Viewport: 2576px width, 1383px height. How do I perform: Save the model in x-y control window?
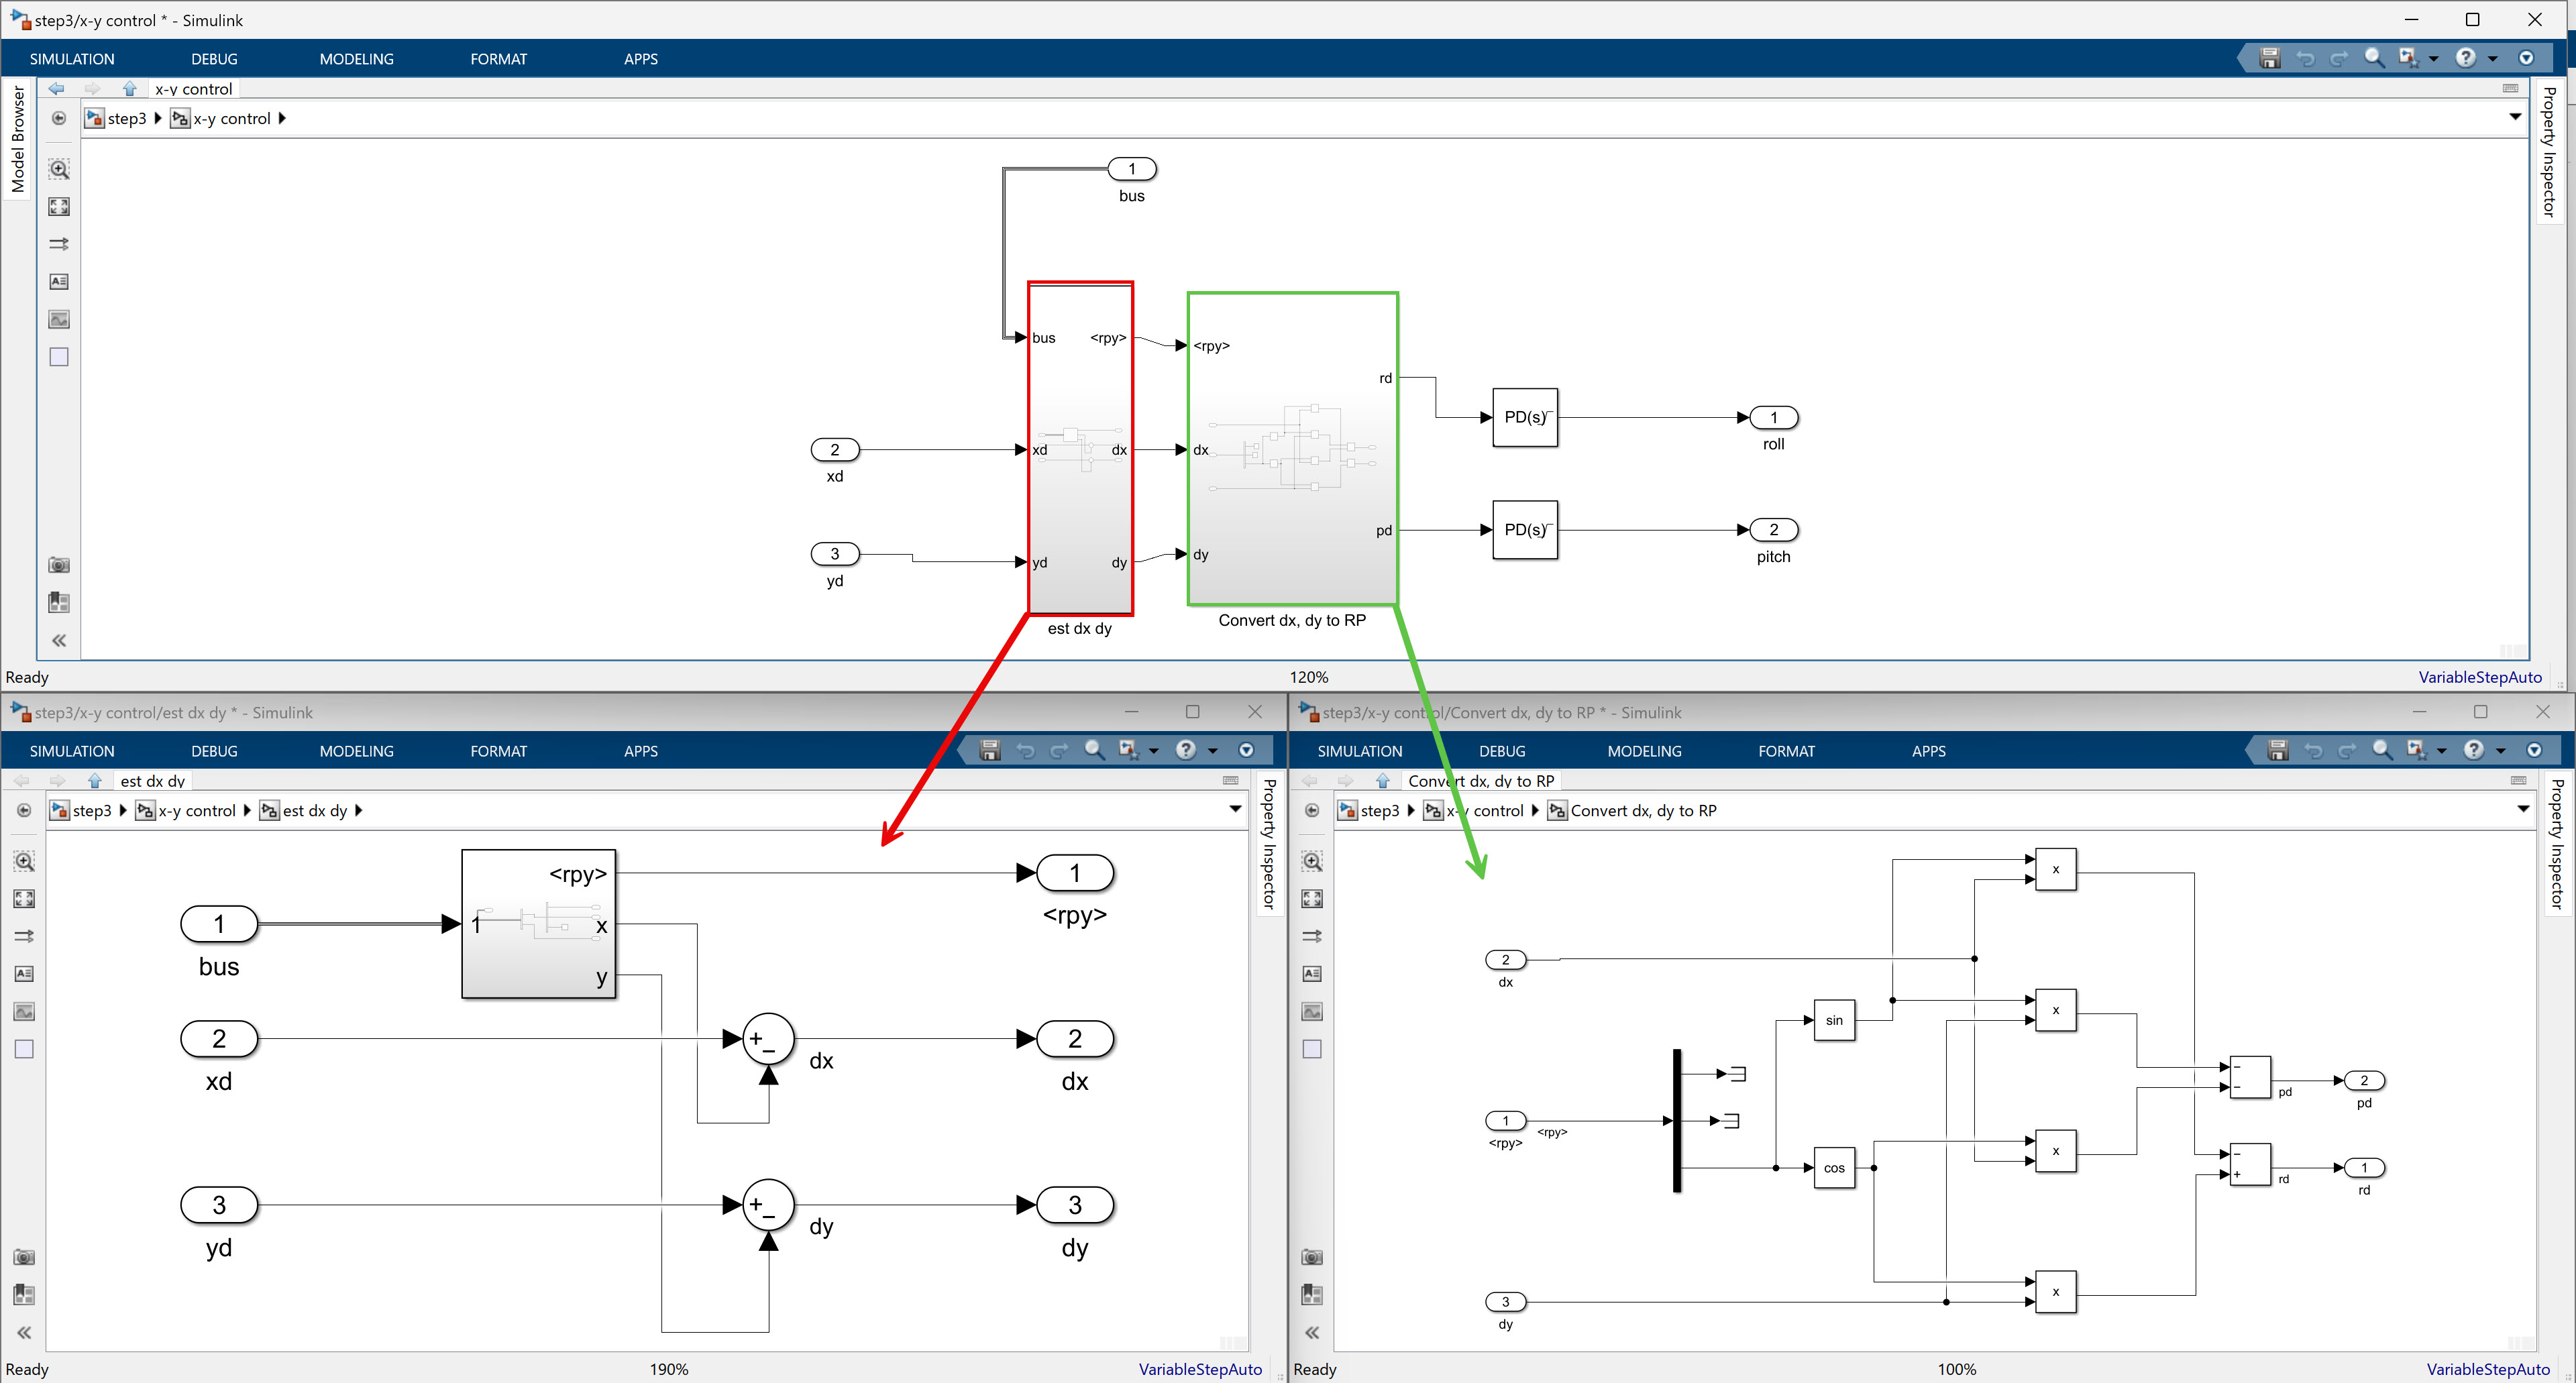coord(2270,58)
